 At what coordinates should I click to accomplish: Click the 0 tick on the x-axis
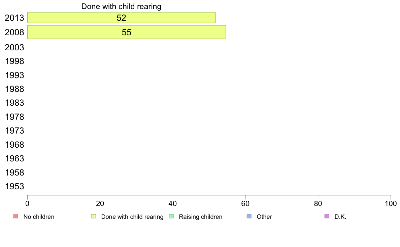click(x=27, y=203)
